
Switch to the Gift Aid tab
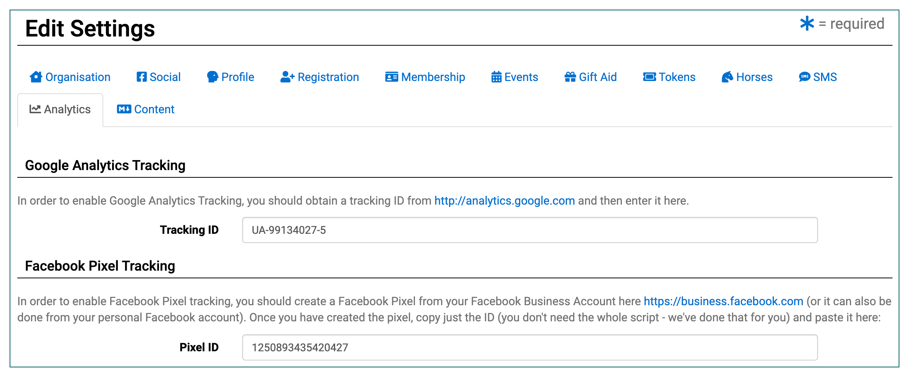(590, 77)
